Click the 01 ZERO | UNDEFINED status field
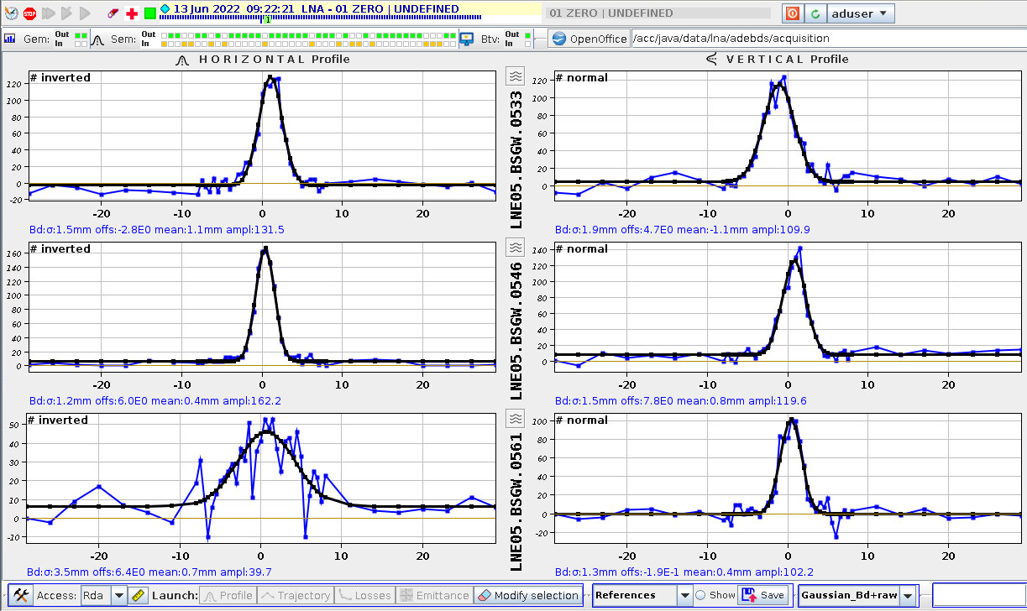 [658, 13]
